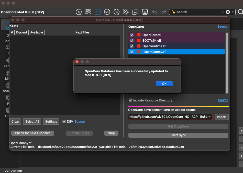Screen dimensions: 243x173
Task: Redo with the forward arrow icon
Action: tap(164, 12)
